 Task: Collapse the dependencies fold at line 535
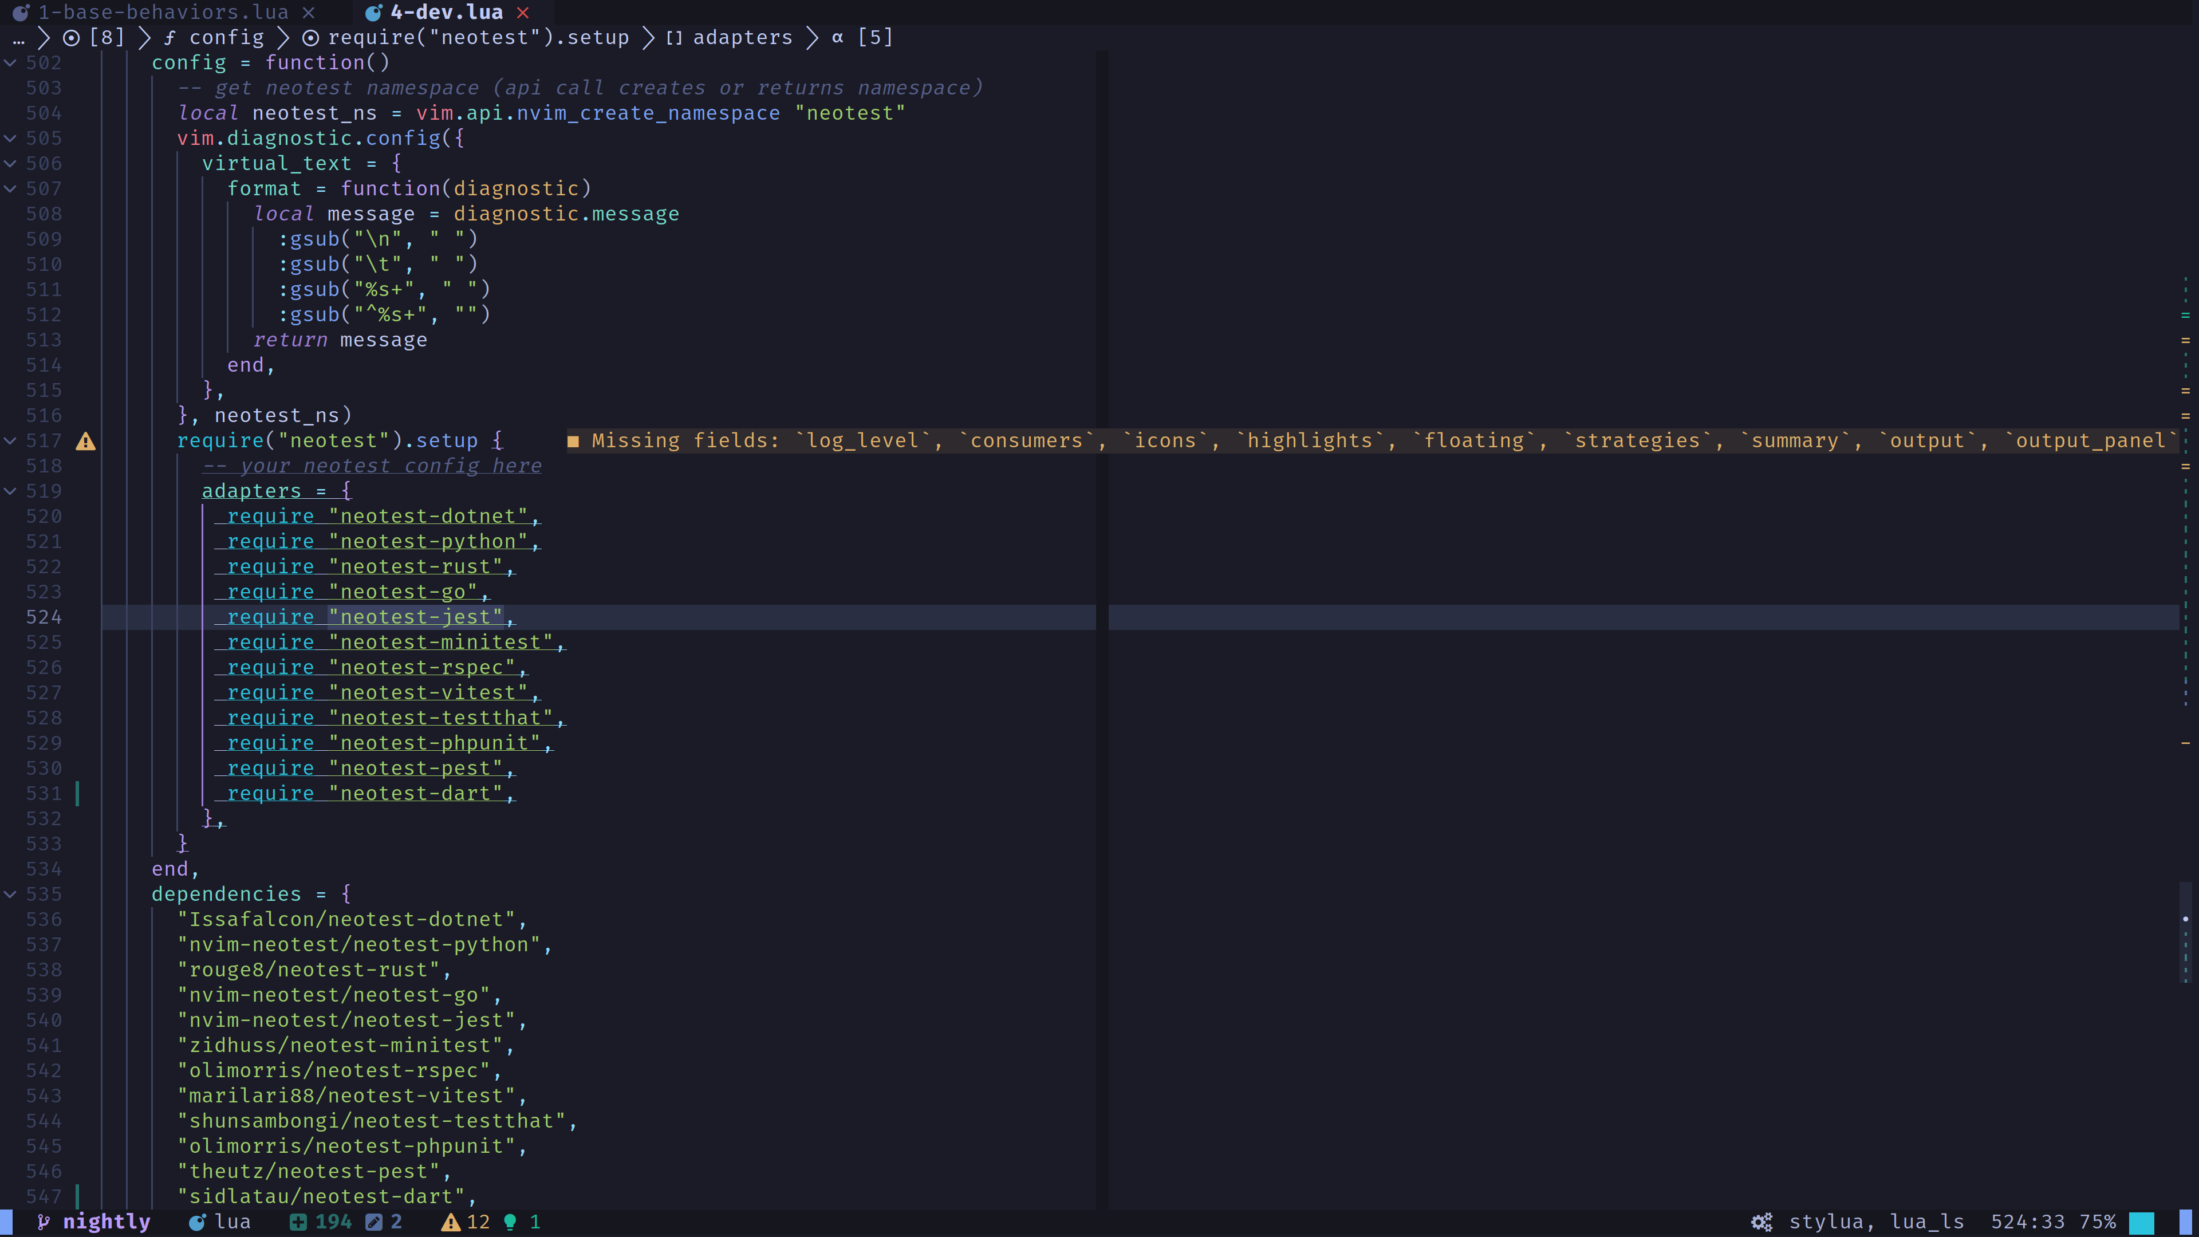(x=10, y=894)
